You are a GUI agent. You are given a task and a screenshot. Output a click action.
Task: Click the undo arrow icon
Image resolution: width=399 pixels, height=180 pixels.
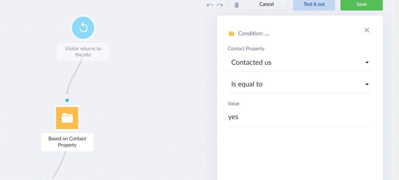coord(210,5)
